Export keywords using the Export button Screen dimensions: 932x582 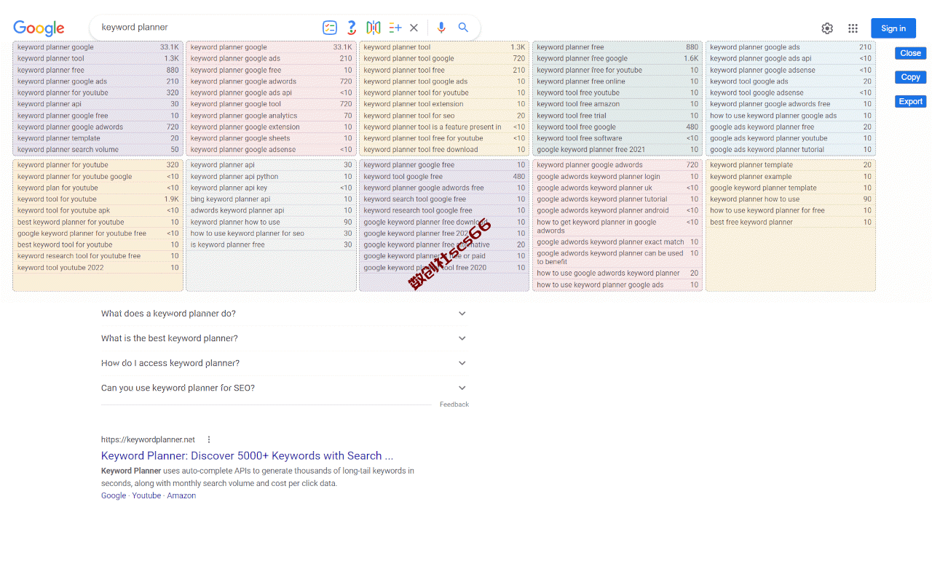click(910, 102)
